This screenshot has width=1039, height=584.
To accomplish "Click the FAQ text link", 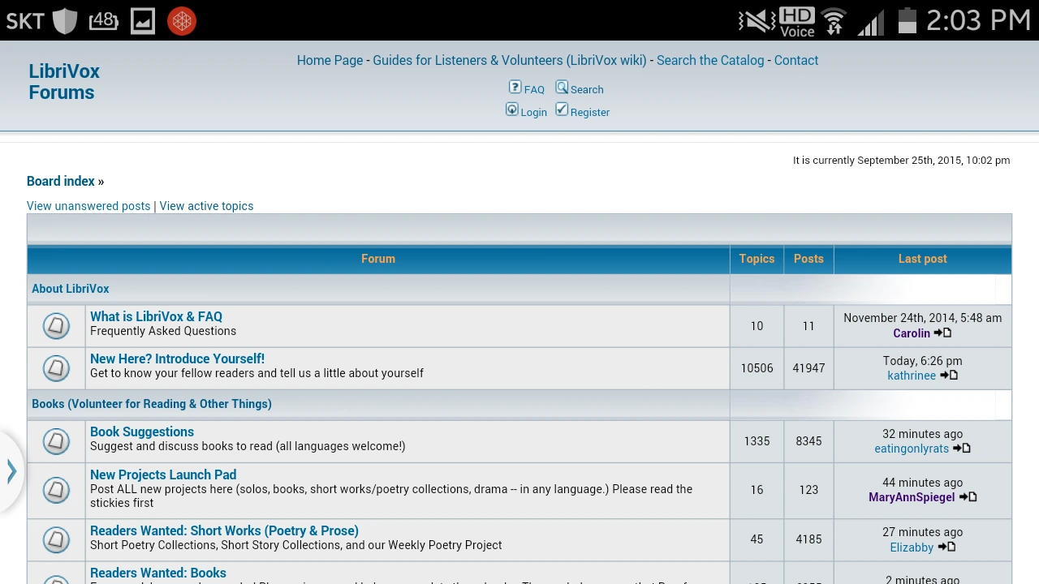I will [x=534, y=89].
